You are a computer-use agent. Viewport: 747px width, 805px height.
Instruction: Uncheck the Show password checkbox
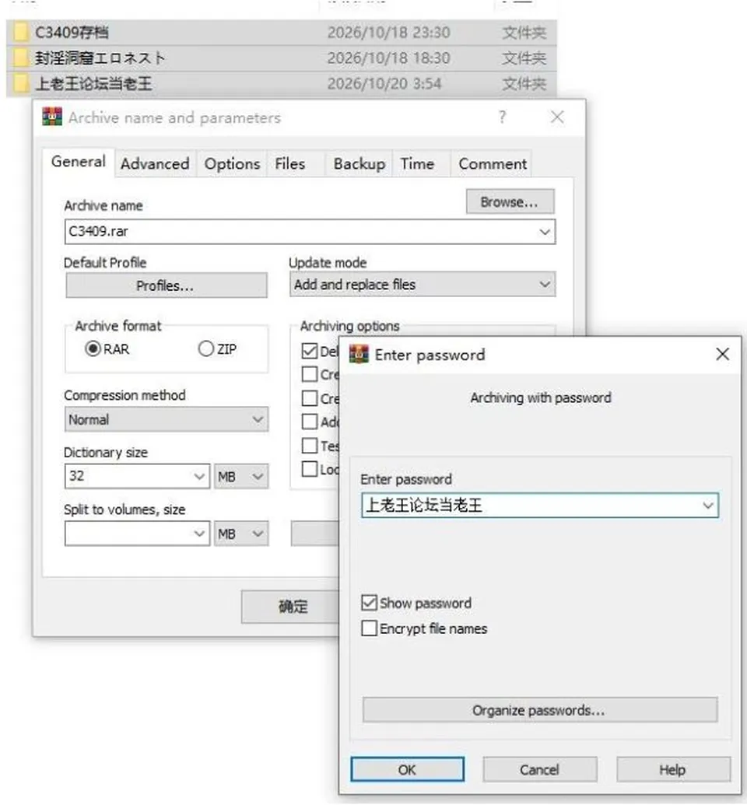(x=369, y=602)
